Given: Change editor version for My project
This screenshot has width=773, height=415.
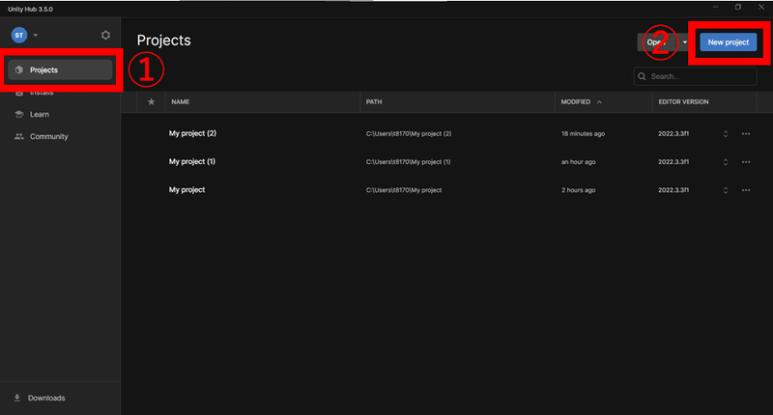Looking at the screenshot, I should pos(726,190).
